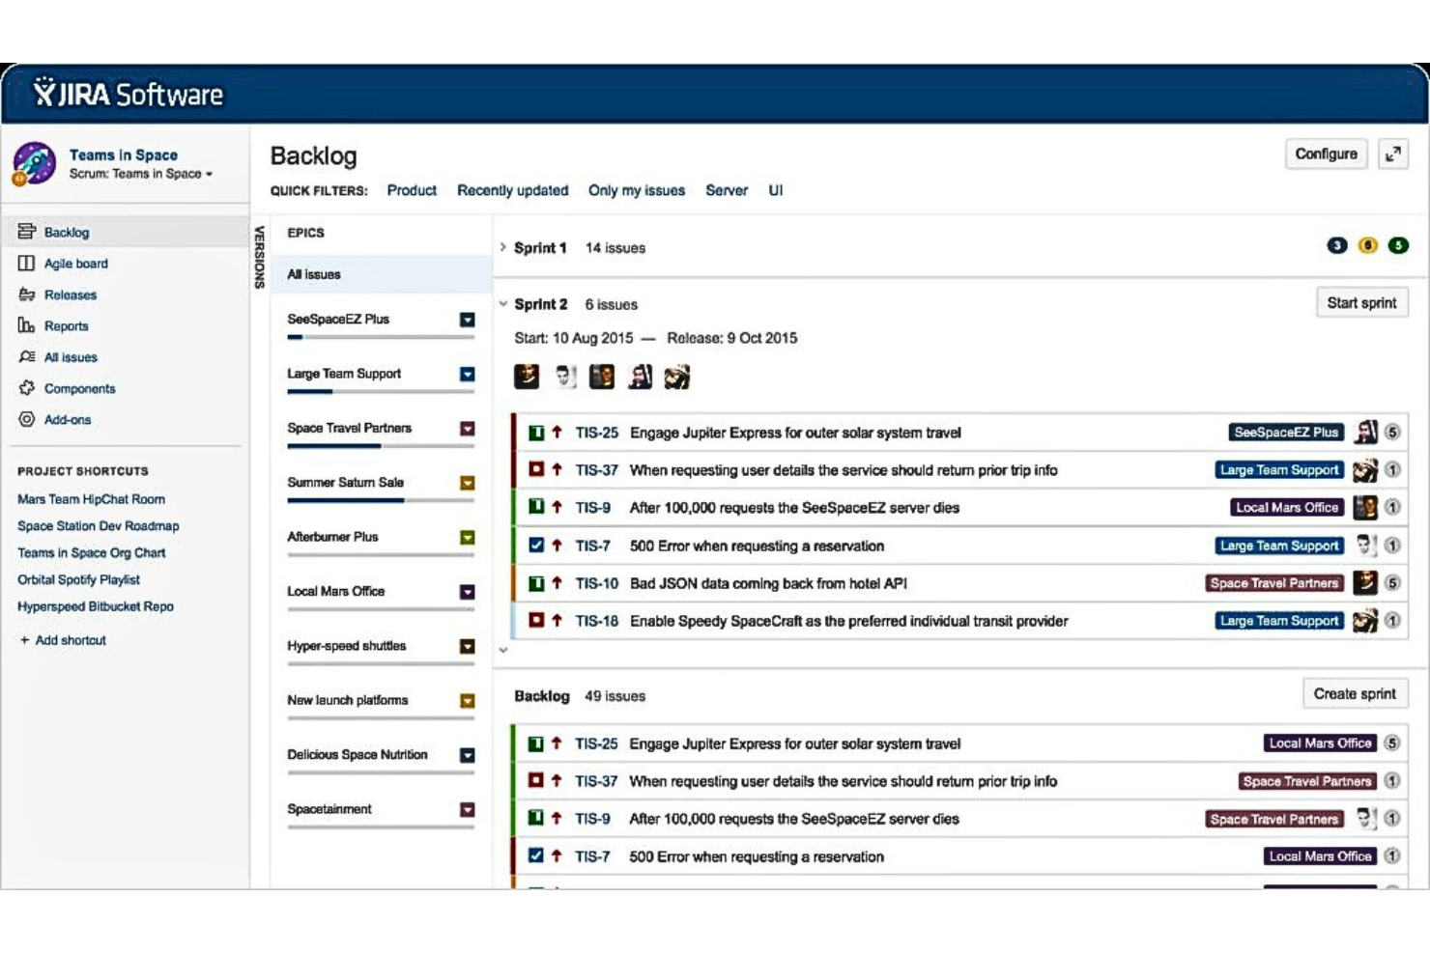The width and height of the screenshot is (1430, 953).
Task: Apply the Server quick filter
Action: click(727, 190)
